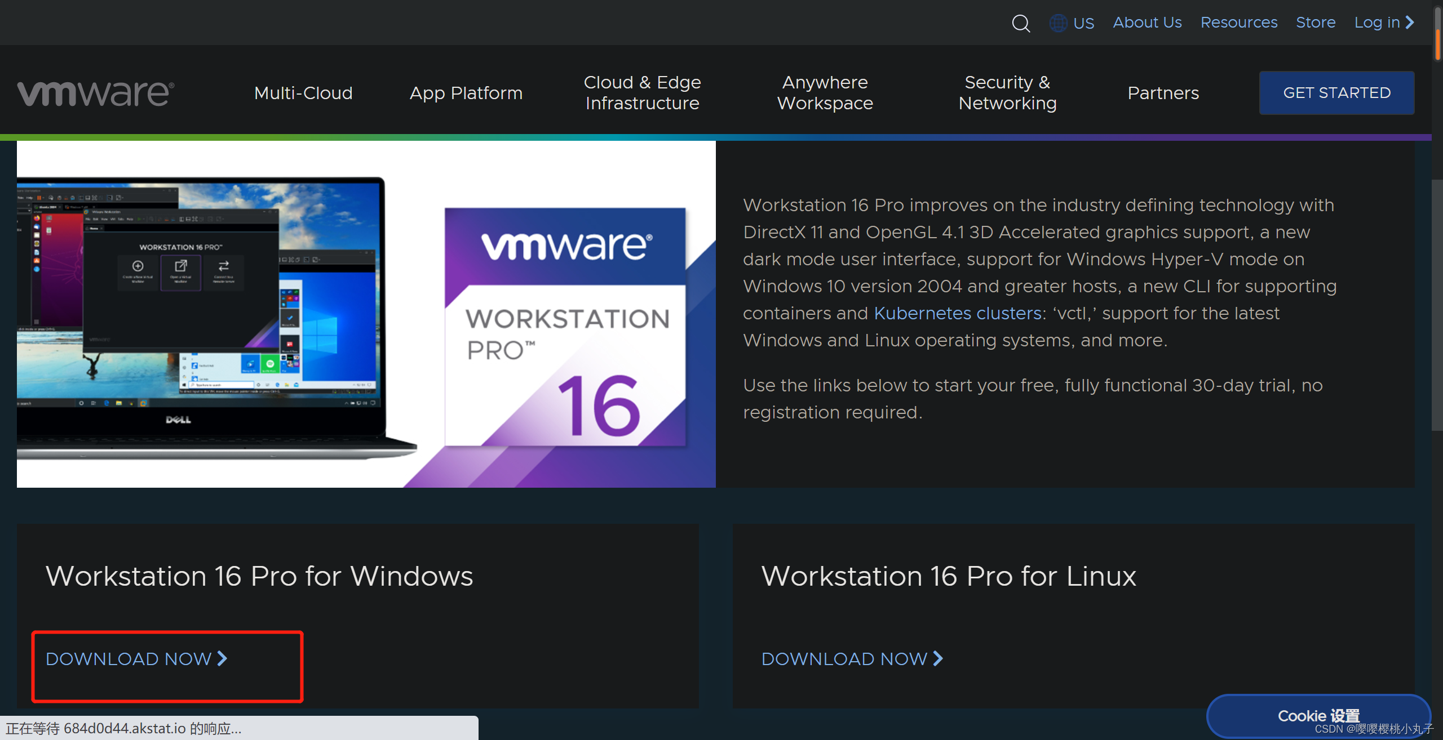Follow the Kubernetes clusters link
The width and height of the screenshot is (1443, 740).
(x=957, y=313)
